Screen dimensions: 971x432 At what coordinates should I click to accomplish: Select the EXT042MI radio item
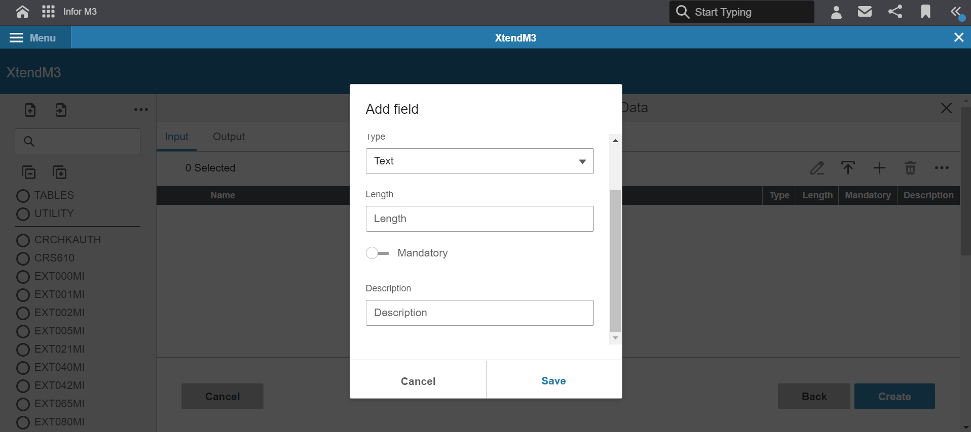(23, 386)
